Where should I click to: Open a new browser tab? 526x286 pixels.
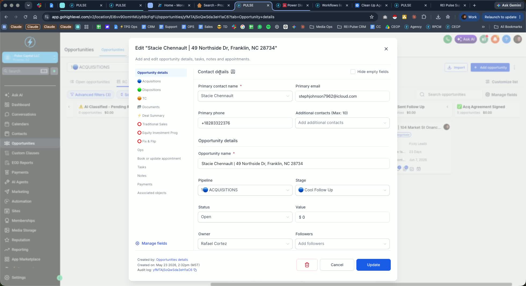(x=474, y=5)
